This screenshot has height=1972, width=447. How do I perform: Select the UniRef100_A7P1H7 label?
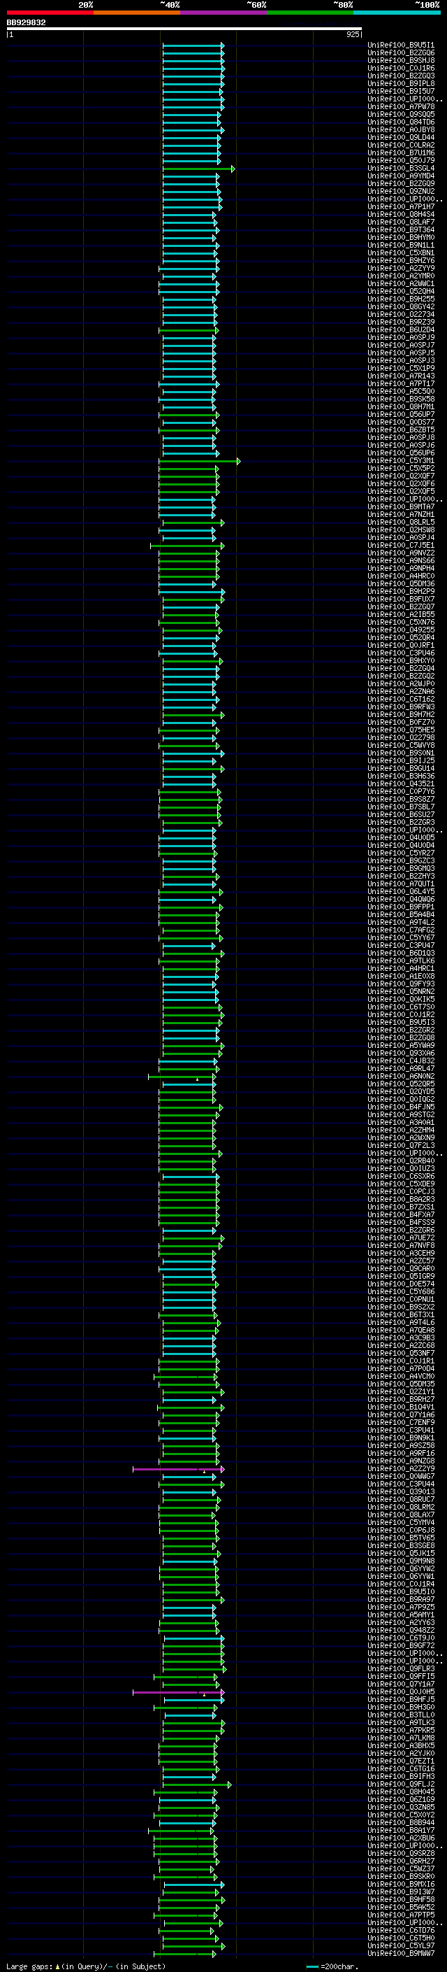(x=401, y=206)
